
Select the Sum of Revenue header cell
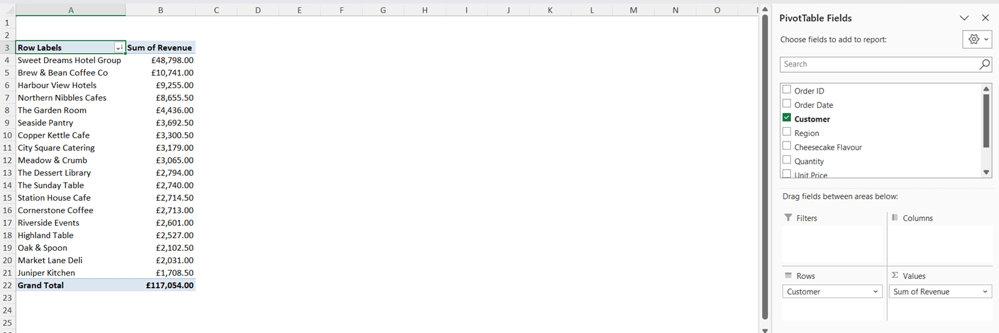point(160,47)
